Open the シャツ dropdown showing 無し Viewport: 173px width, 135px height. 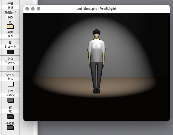point(10,79)
